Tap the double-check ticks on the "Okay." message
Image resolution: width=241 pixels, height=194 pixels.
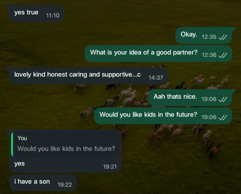pos(223,37)
